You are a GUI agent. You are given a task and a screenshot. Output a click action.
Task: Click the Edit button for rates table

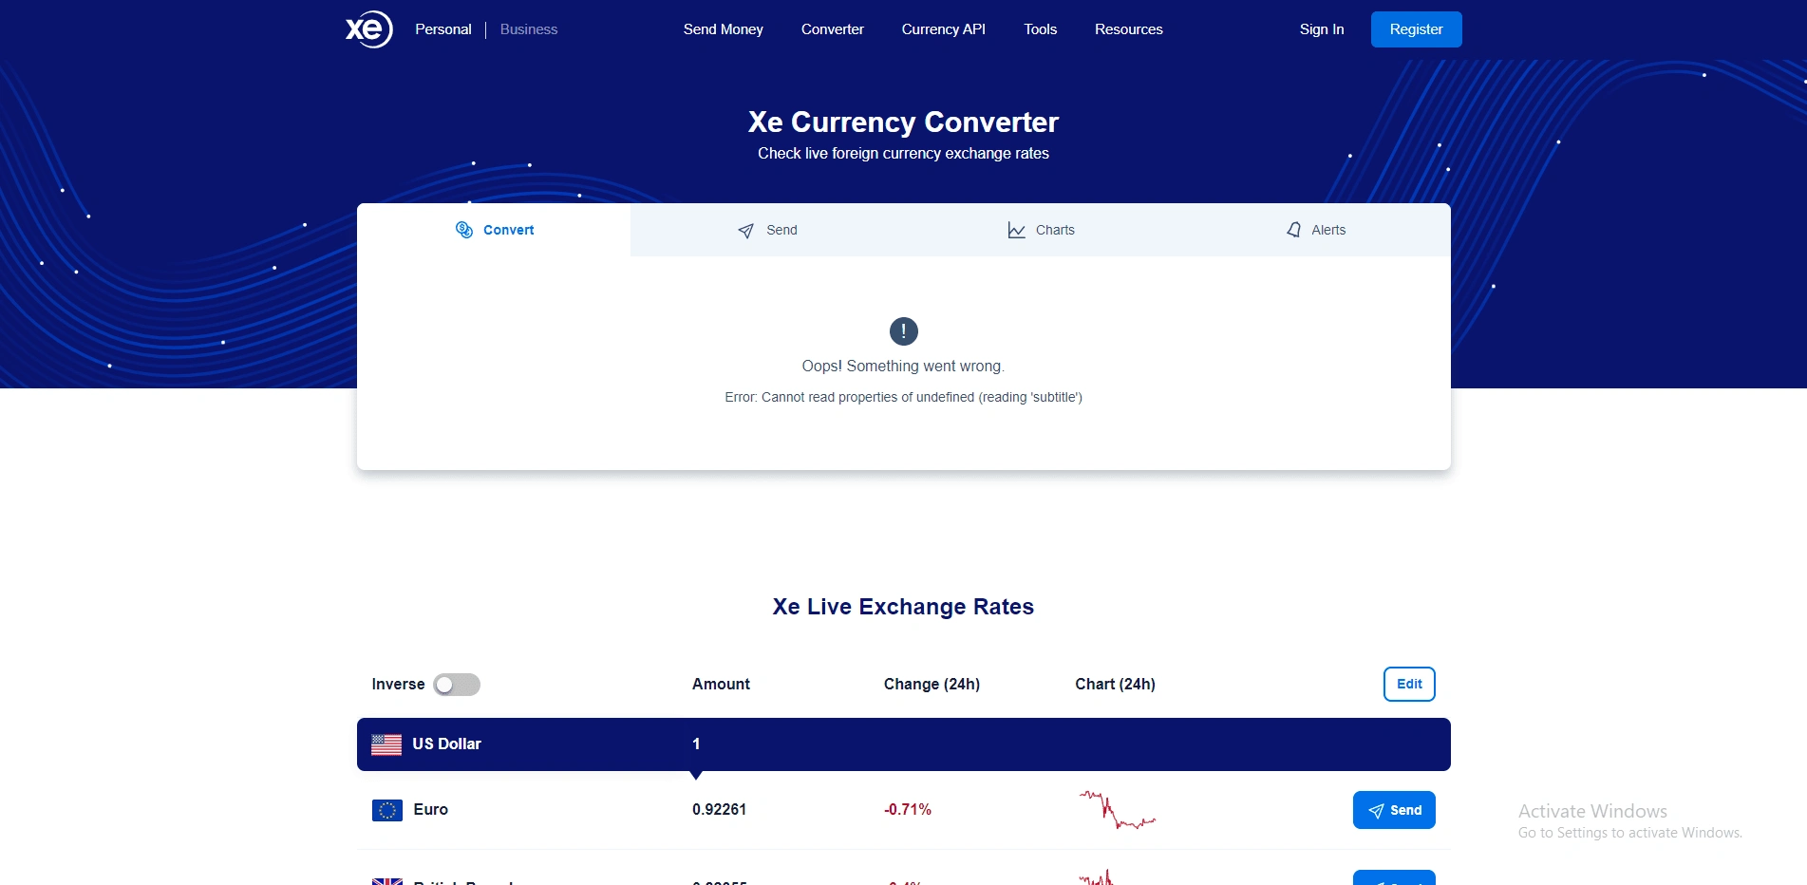(1409, 685)
